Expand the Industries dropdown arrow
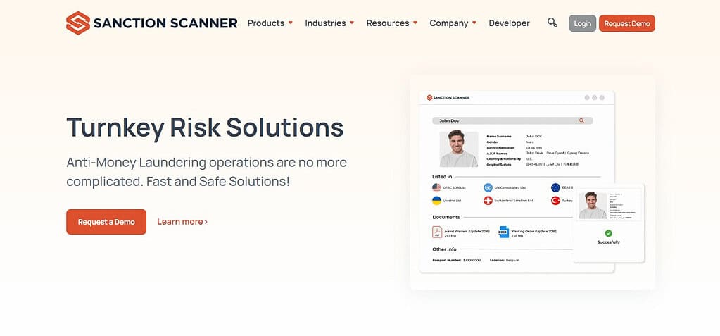The width and height of the screenshot is (720, 336). 352,23
